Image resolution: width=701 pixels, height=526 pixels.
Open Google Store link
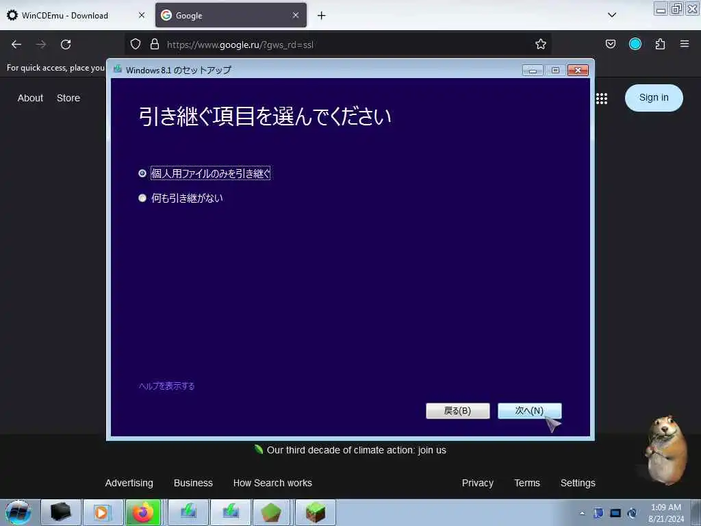68,98
